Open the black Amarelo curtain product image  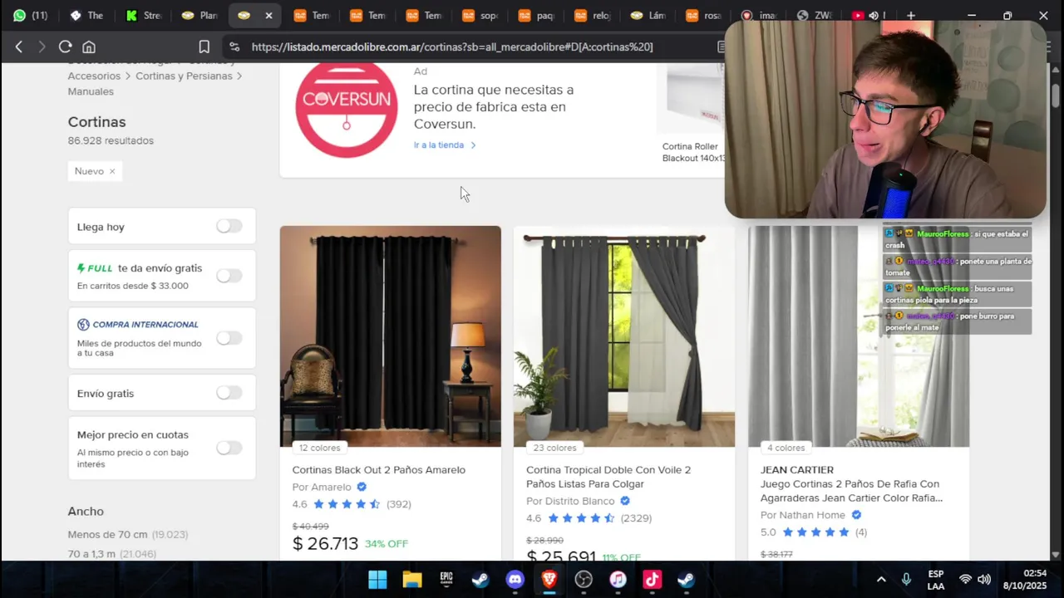[391, 336]
